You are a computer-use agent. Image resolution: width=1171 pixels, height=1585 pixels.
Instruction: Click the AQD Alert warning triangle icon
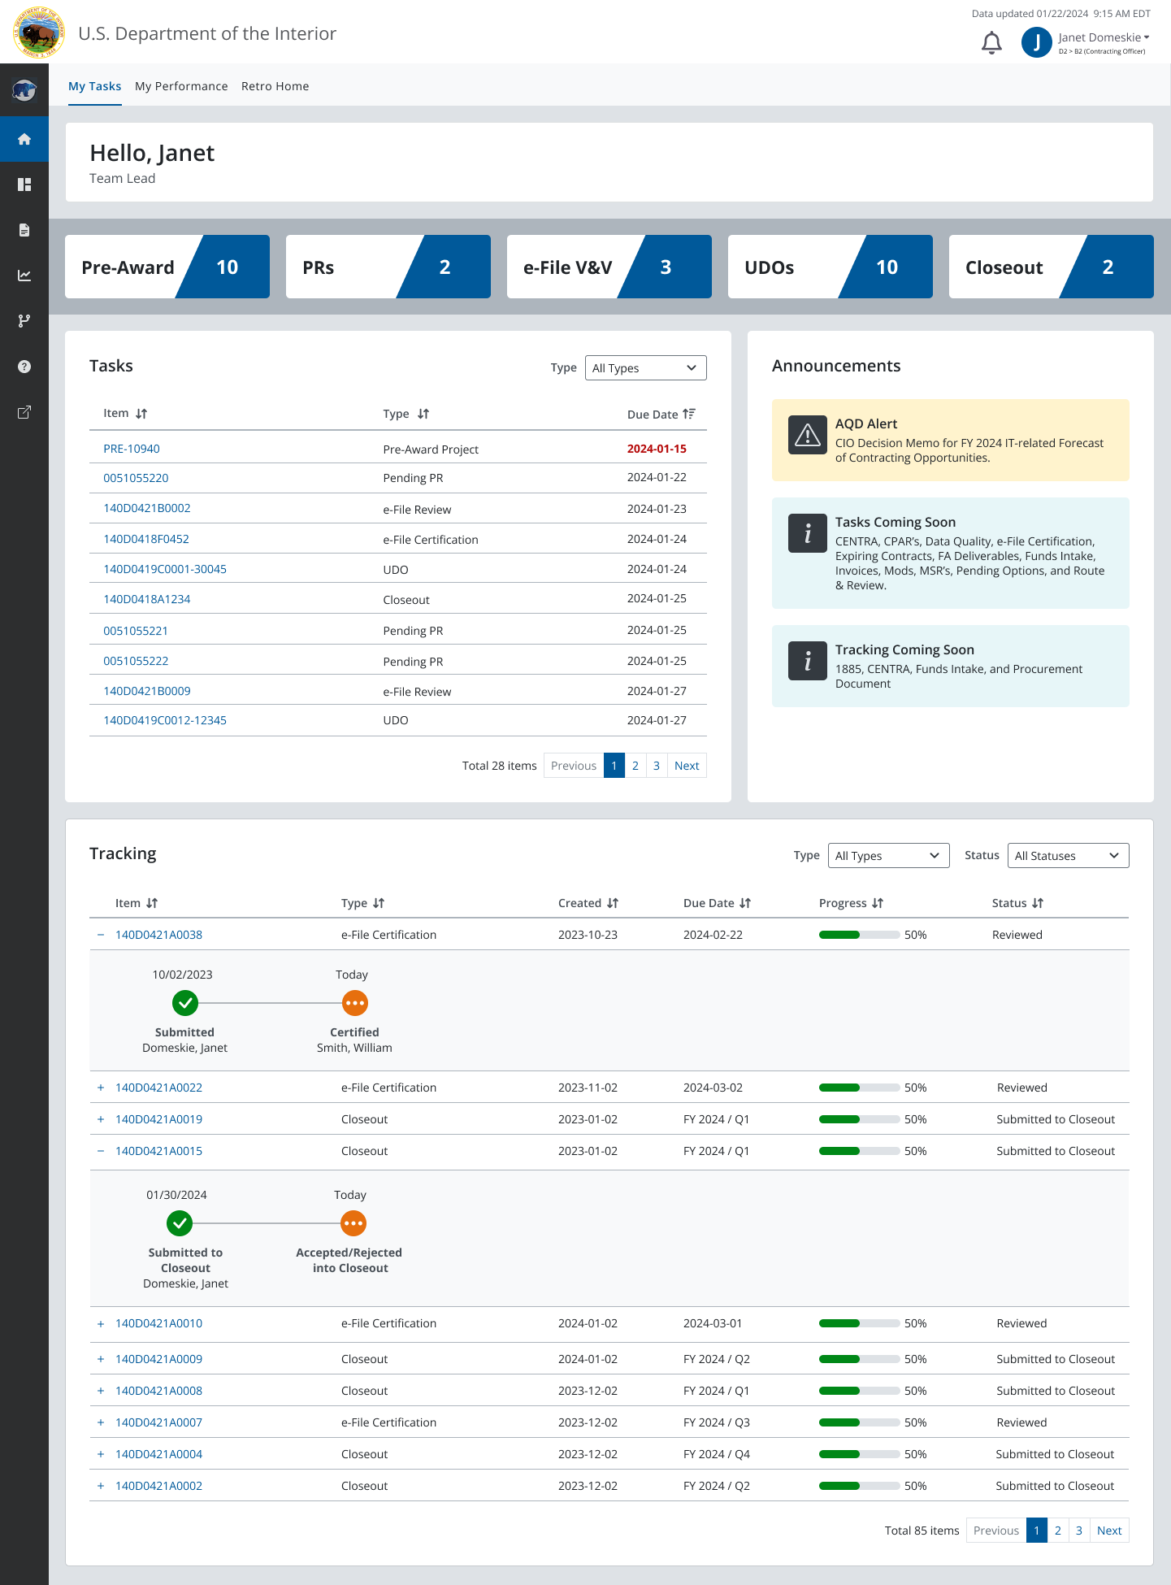click(x=808, y=435)
